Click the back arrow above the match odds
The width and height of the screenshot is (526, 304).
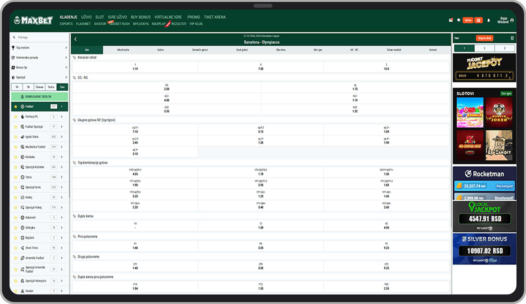point(75,39)
